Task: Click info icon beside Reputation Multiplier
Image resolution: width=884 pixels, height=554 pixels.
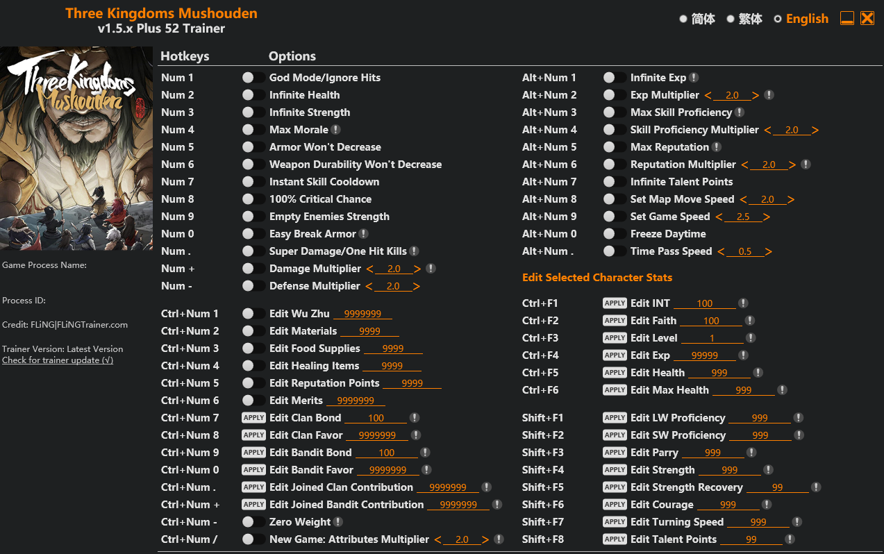Action: pos(806,165)
